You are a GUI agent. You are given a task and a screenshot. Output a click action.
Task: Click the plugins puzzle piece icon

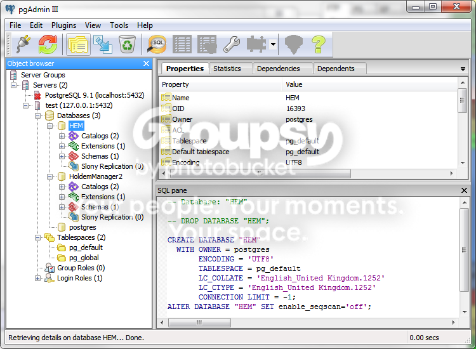coord(256,44)
